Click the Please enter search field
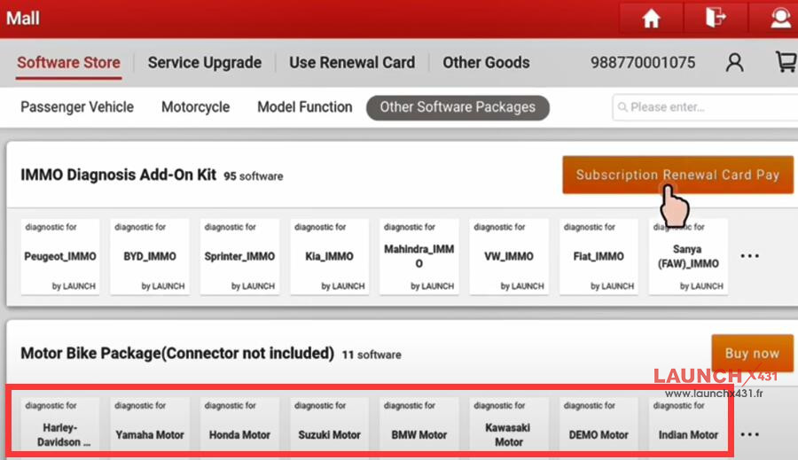 point(705,107)
